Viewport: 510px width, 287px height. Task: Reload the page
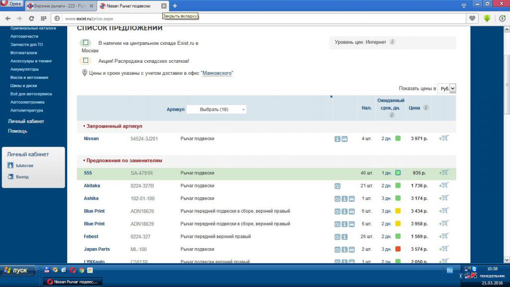[x=31, y=18]
